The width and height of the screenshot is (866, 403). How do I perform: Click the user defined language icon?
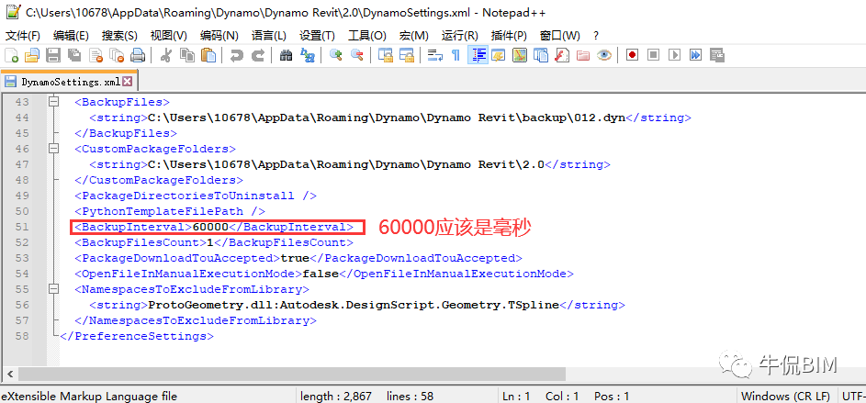point(499,55)
